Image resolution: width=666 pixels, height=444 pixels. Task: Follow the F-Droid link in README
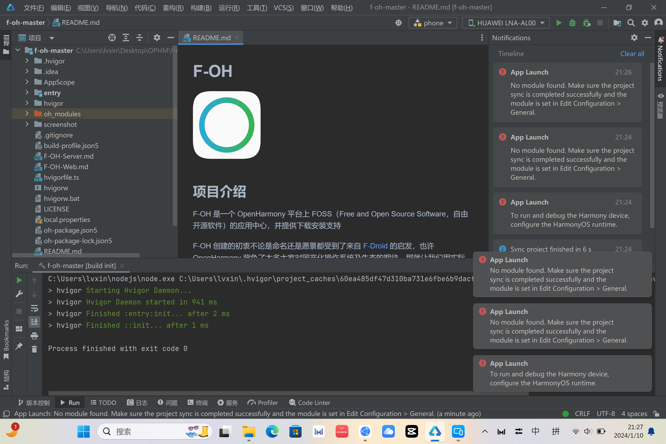[375, 246]
